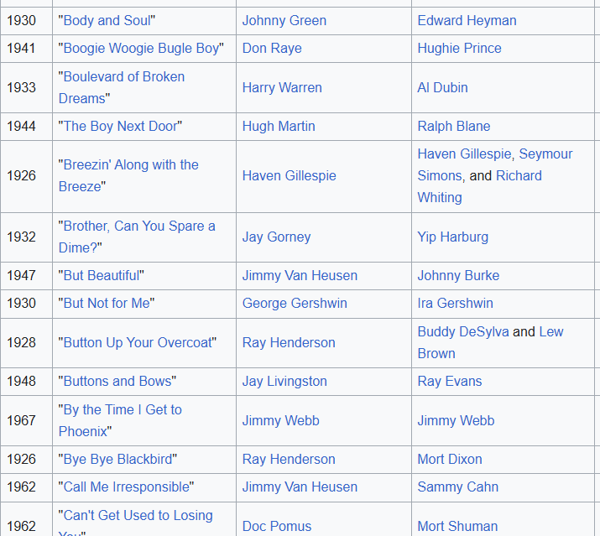Click the Ralph Blane link
The height and width of the screenshot is (536, 600).
[x=453, y=126]
